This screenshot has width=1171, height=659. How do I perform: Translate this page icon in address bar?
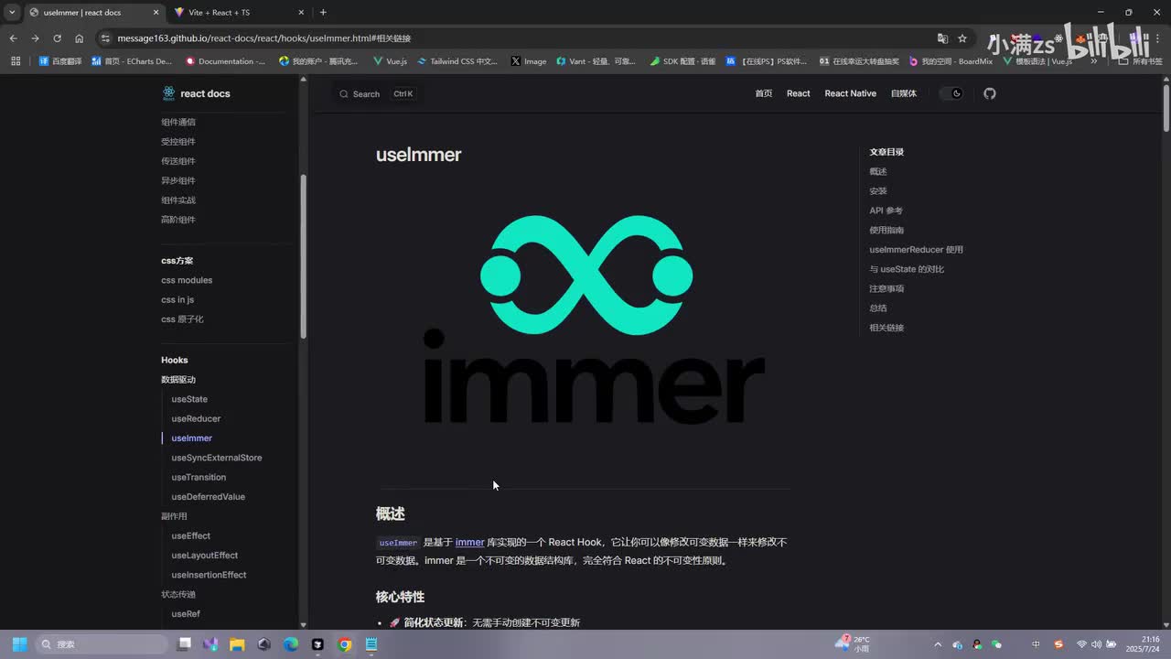coord(942,38)
